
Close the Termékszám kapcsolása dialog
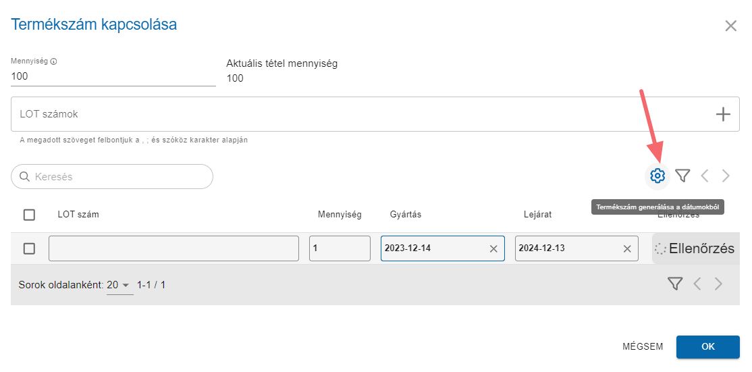point(730,26)
